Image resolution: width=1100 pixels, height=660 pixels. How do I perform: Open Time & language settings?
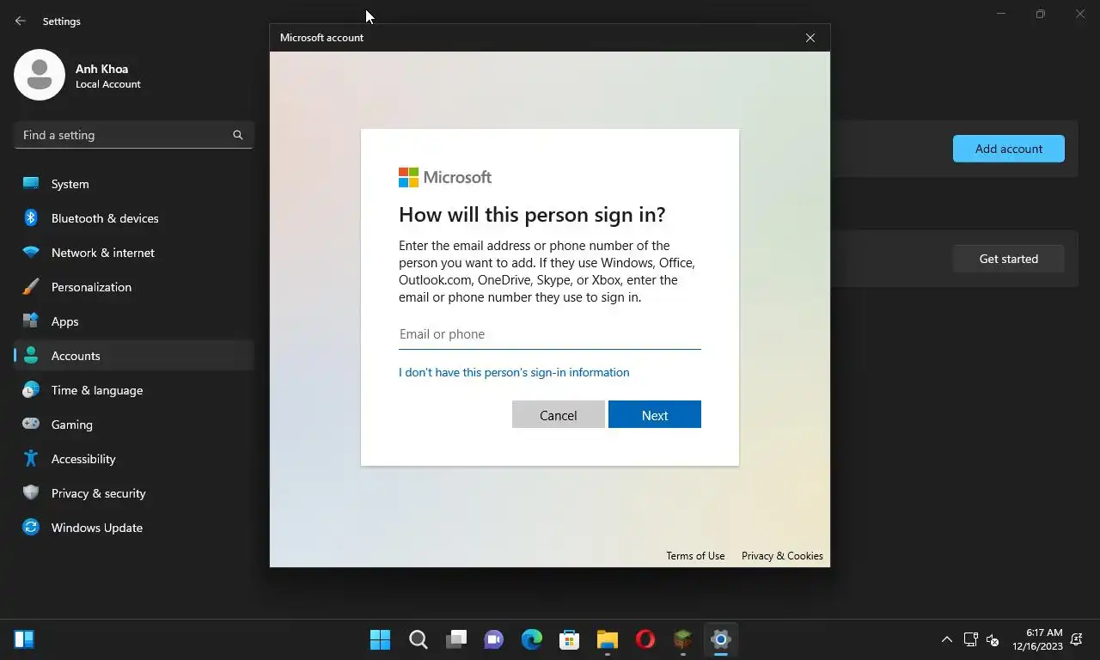coord(134,390)
